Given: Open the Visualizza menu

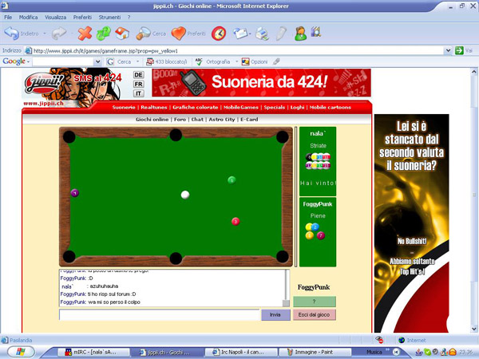Looking at the screenshot, I should click(55, 17).
